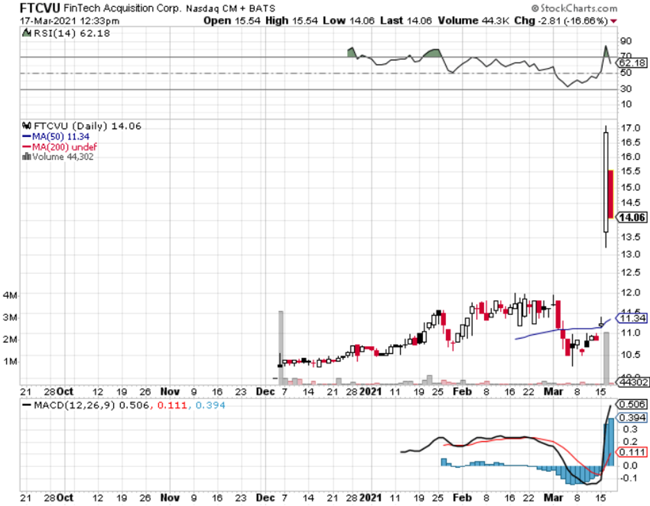Click the 44302 volume axis tag
Image resolution: width=650 pixels, height=506 pixels.
[633, 382]
